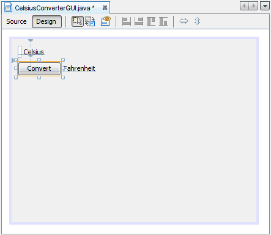Close the CelsiusConverterGUI.java tab
This screenshot has height=235, width=271.
(x=105, y=8)
